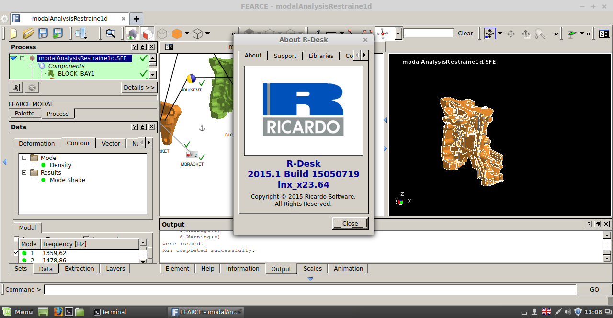Viewport: 613px width, 318px height.
Task: Open the node selection mode dropdown
Action: (x=398, y=34)
